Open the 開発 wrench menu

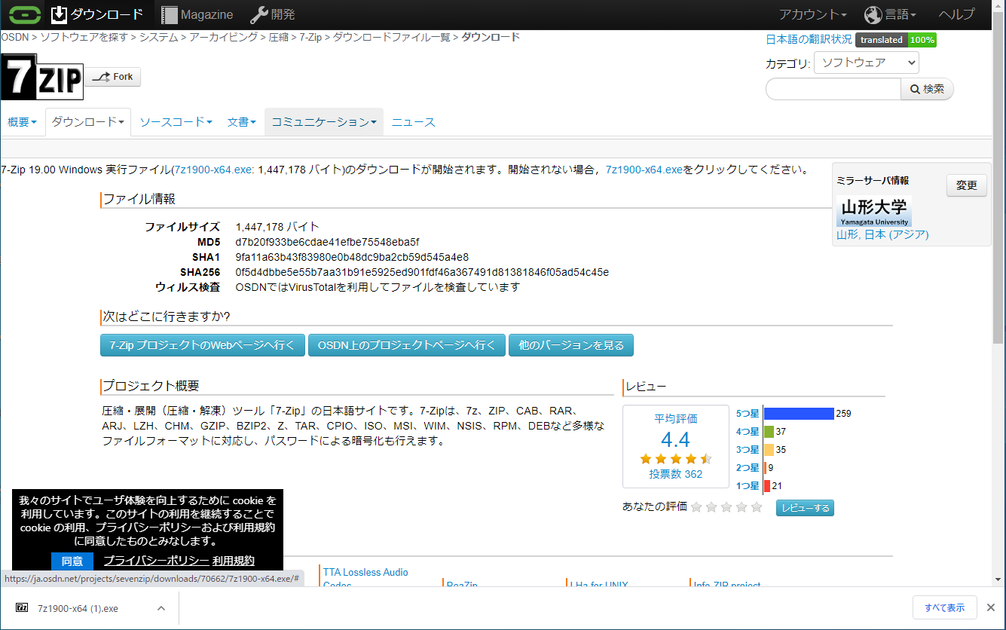pos(273,14)
